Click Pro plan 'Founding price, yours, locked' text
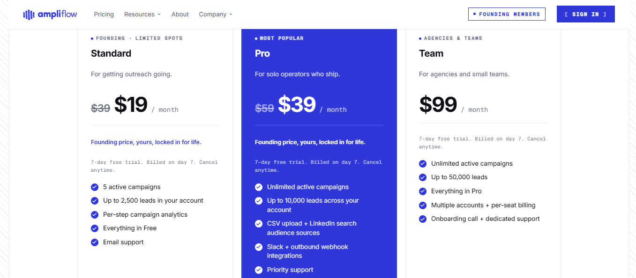This screenshot has width=636, height=278. pyautogui.click(x=310, y=142)
